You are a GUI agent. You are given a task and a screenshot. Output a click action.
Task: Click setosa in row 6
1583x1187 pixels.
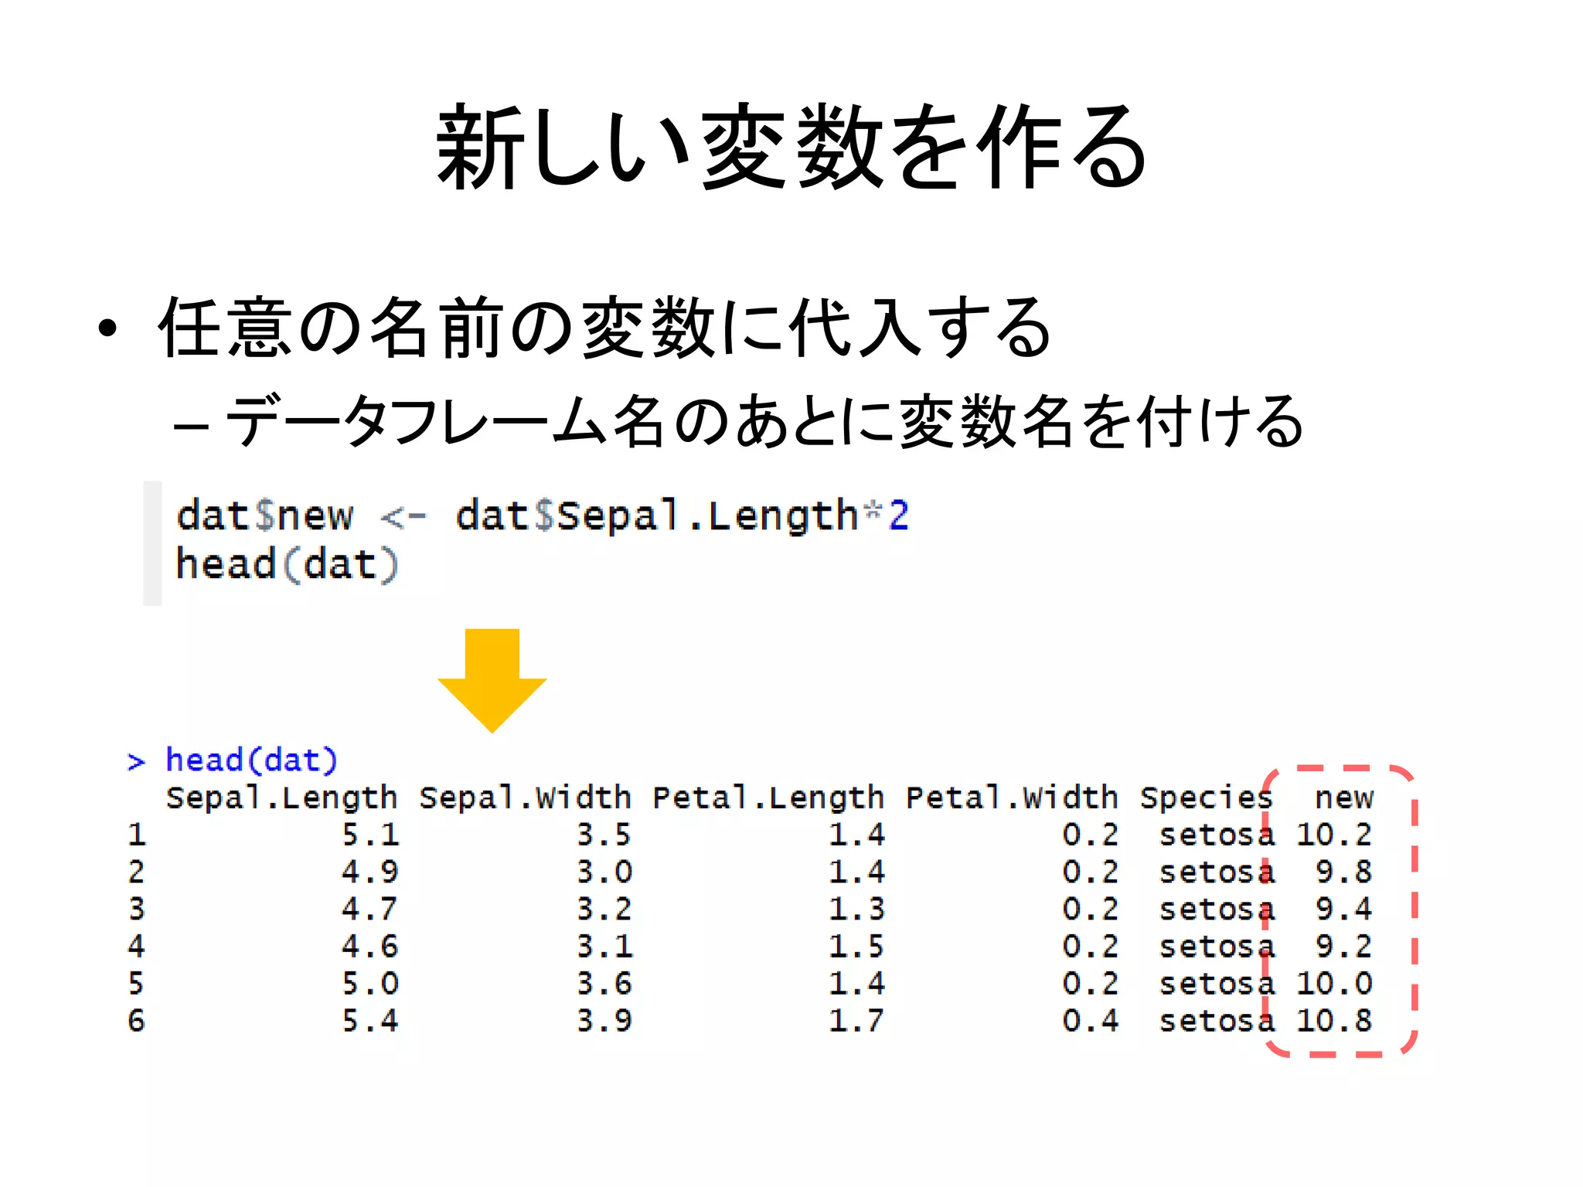pos(1217,1020)
